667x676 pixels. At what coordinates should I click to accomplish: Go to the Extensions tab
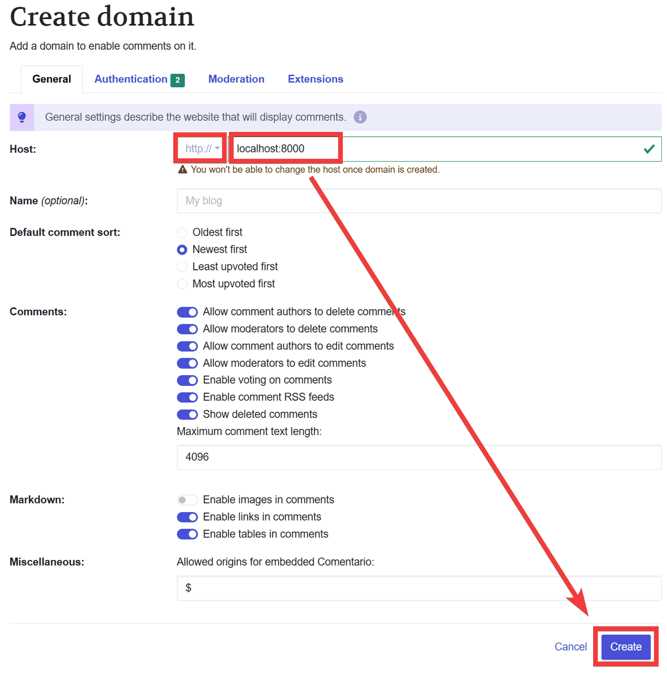315,79
